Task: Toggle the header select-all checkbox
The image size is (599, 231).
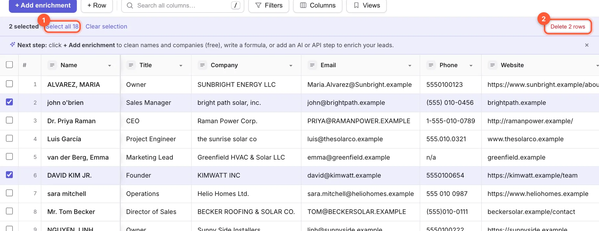Action: (x=10, y=65)
